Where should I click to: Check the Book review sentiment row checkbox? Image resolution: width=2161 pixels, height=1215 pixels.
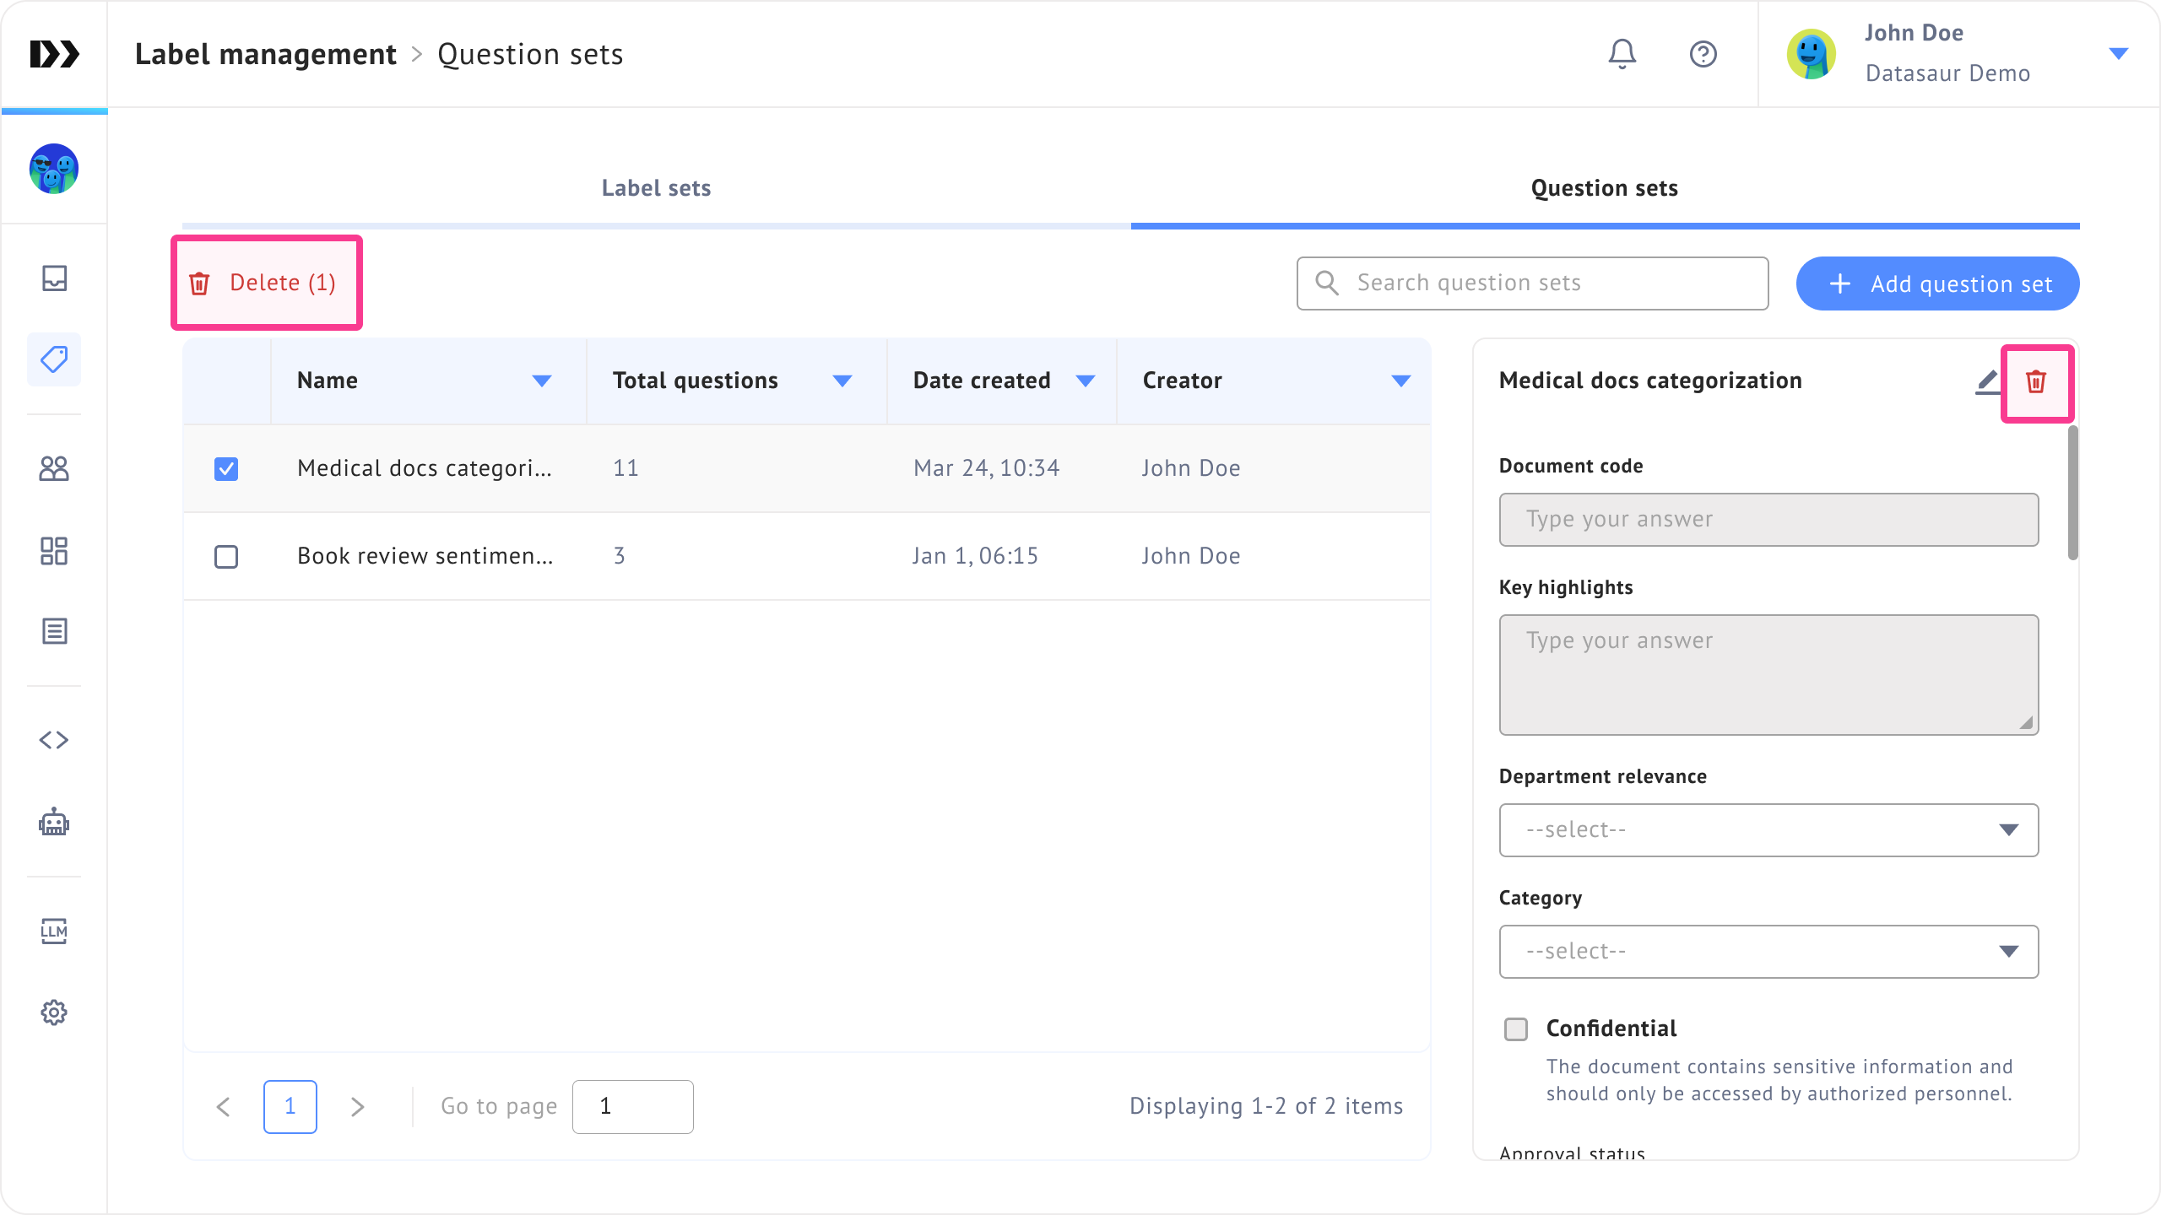[x=226, y=557]
